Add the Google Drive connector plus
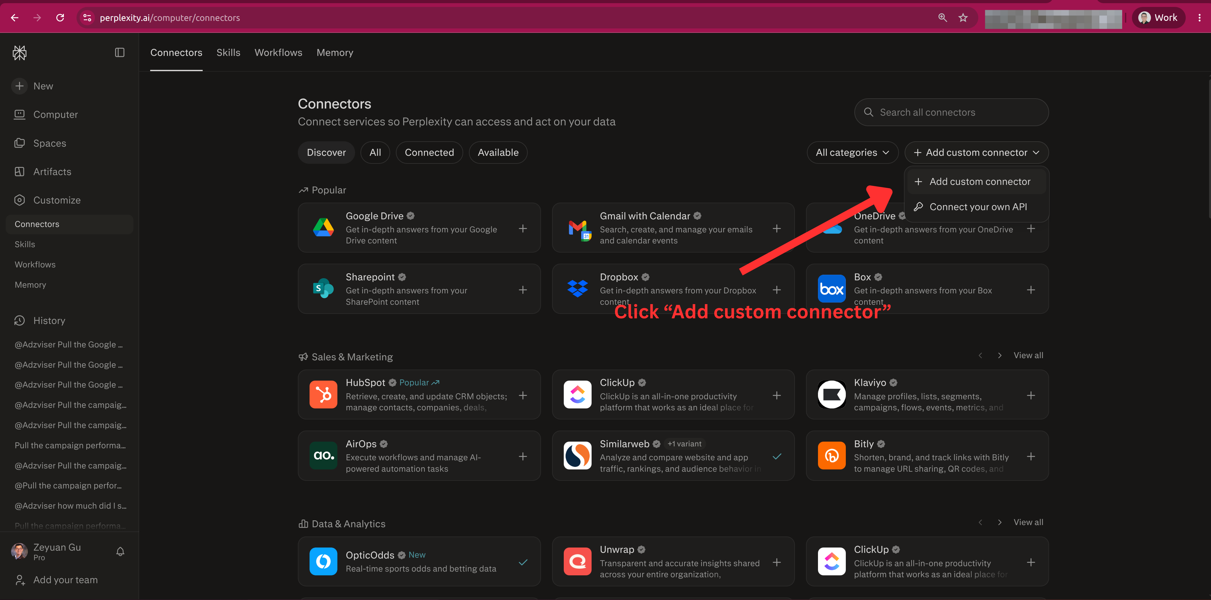The height and width of the screenshot is (600, 1211). coord(523,229)
